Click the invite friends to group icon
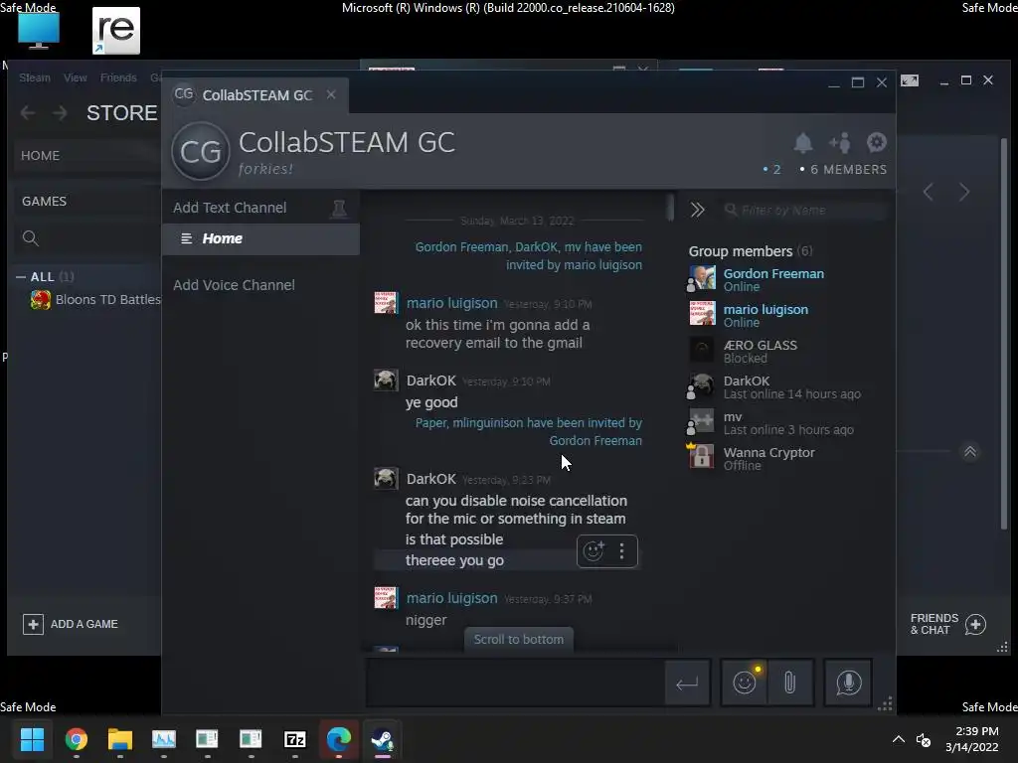The height and width of the screenshot is (763, 1018). (839, 142)
